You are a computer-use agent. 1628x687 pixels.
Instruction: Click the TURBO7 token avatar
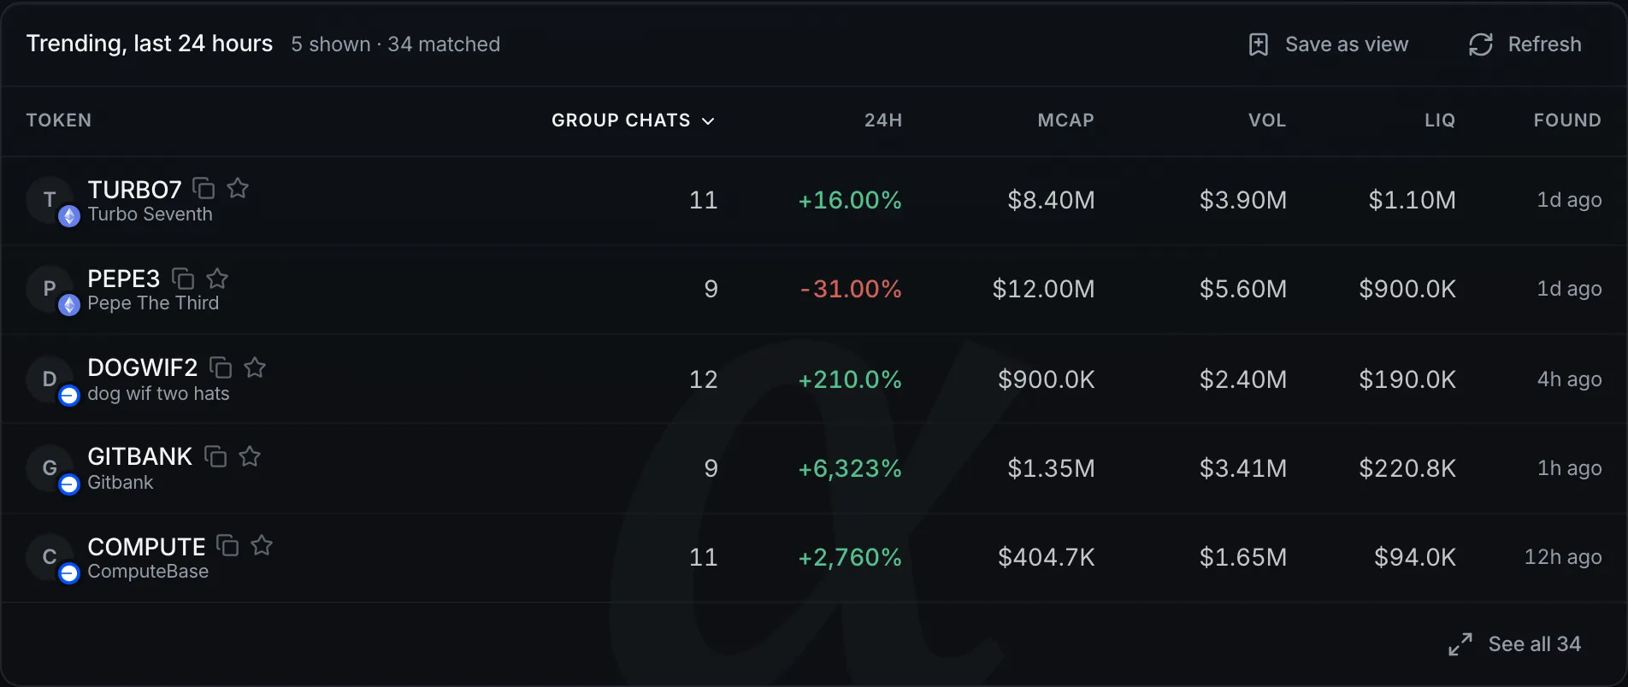(50, 200)
